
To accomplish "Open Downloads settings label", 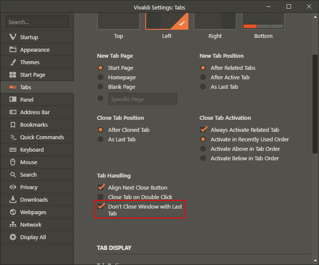I will 34,200.
